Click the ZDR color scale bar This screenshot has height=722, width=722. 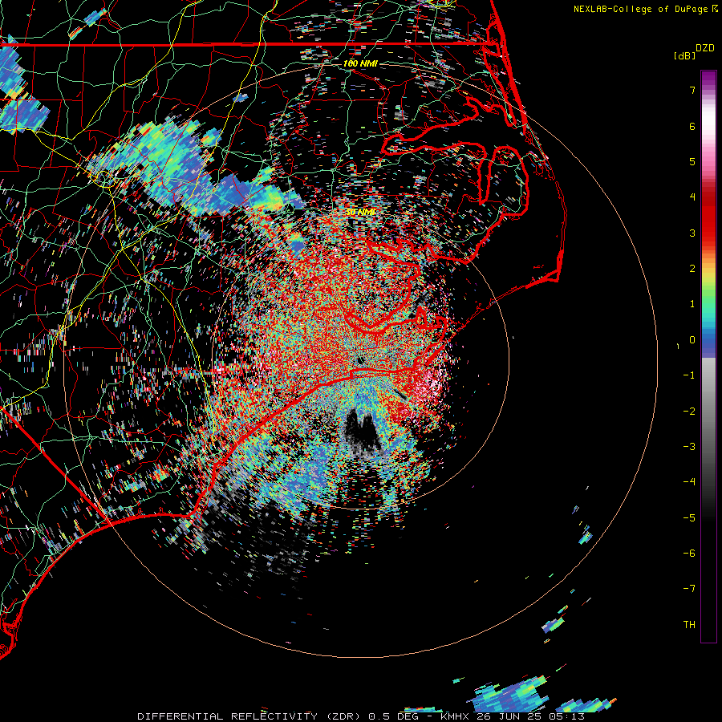point(708,356)
